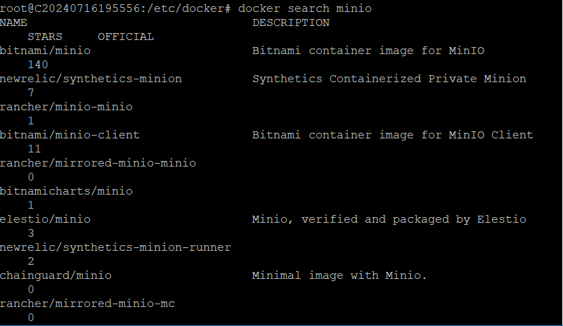This screenshot has height=326, width=563.
Task: Click rancher/mirrored-minio-minio text
Action: [x=98, y=163]
